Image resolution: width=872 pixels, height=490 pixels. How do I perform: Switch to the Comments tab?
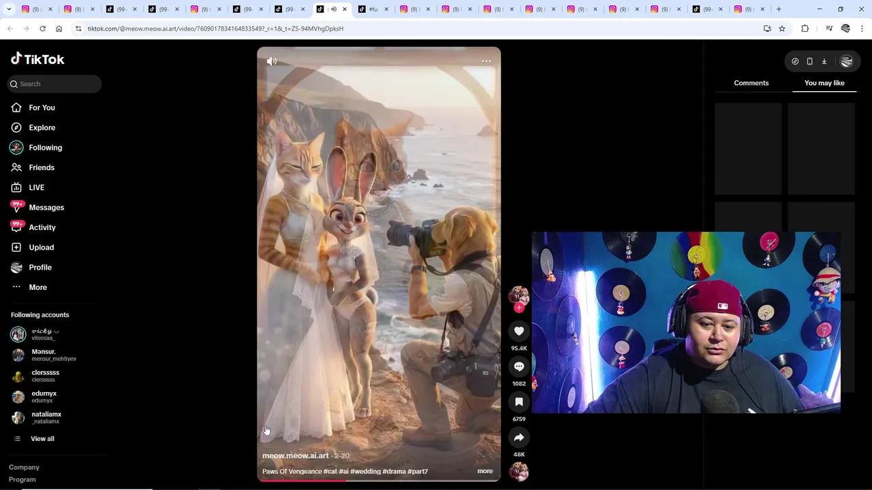[751, 83]
